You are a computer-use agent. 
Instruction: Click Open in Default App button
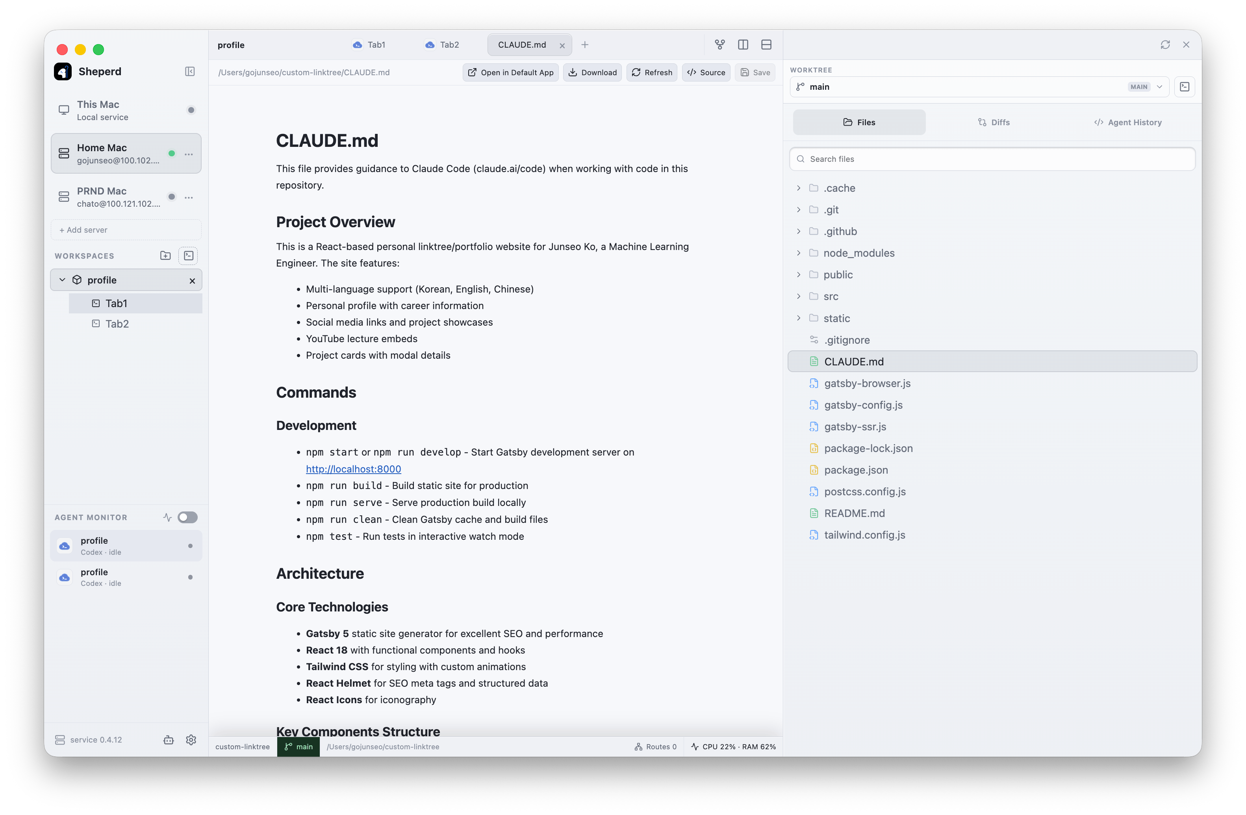click(x=510, y=73)
